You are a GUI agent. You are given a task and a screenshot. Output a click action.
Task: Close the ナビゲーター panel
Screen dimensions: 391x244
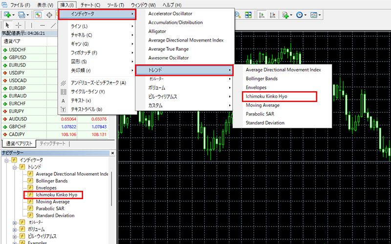pyautogui.click(x=113, y=153)
